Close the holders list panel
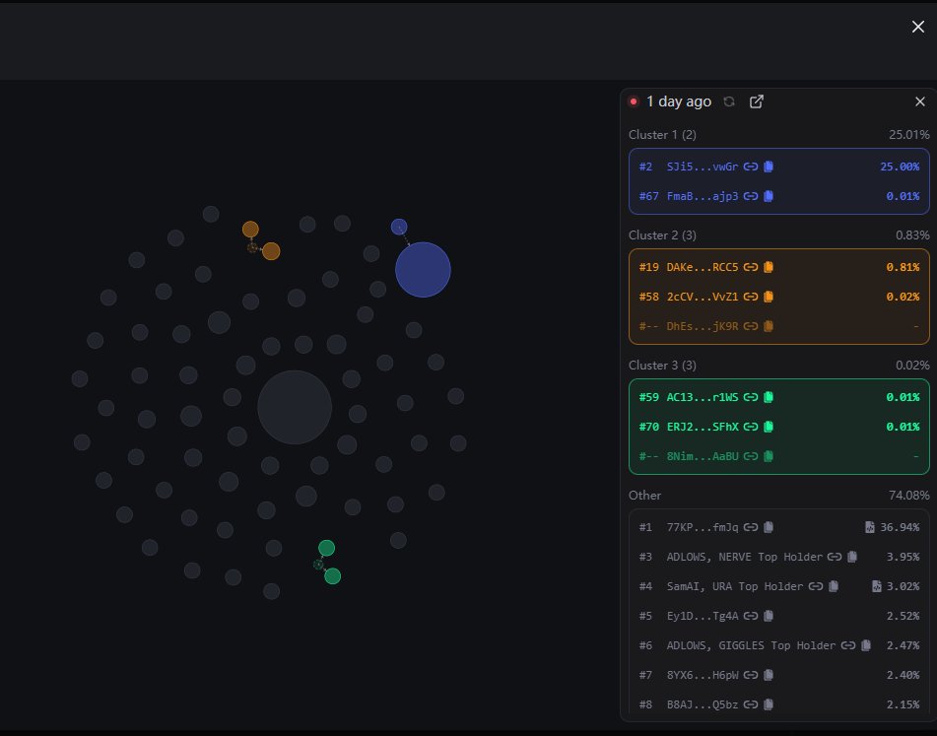 pyautogui.click(x=920, y=101)
